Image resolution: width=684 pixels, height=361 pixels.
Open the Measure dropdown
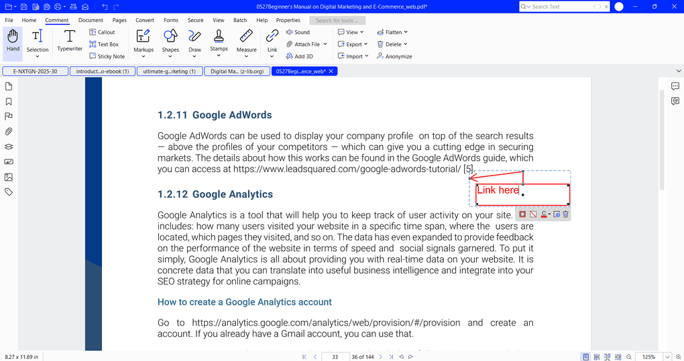247,56
